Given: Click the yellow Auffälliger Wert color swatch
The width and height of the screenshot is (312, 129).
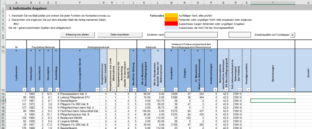Looking at the screenshot, I should pos(171,15).
